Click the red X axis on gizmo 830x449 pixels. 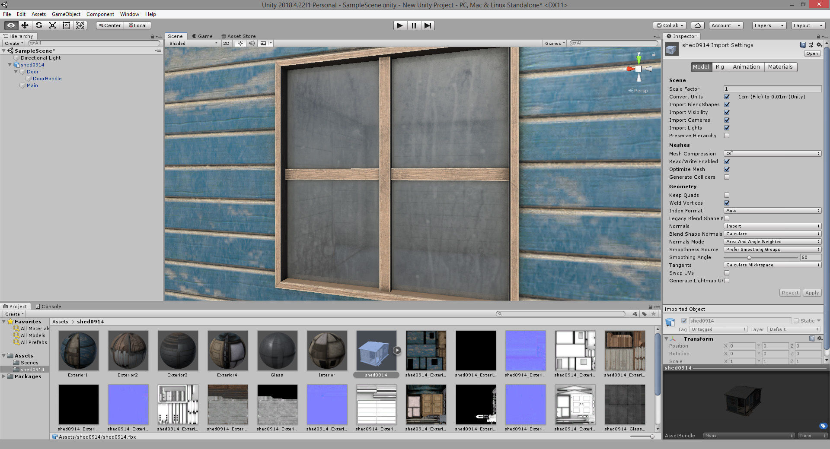[630, 69]
